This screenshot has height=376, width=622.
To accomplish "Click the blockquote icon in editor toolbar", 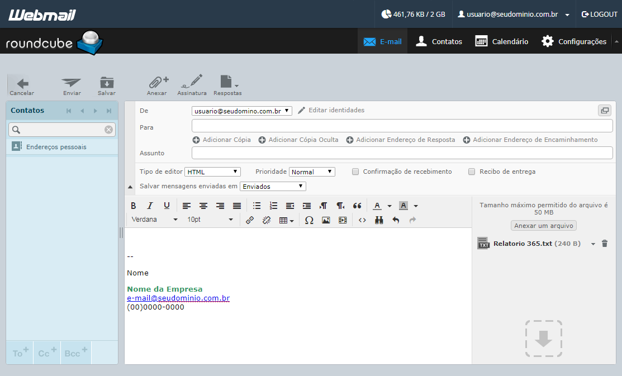I will click(357, 206).
